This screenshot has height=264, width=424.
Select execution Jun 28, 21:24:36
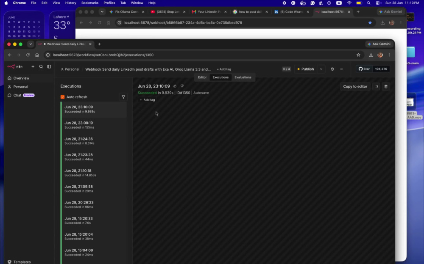click(94, 141)
